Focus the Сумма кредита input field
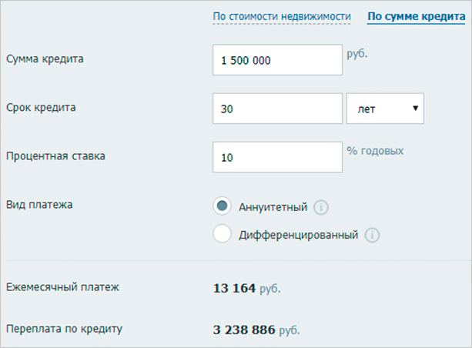 277,61
